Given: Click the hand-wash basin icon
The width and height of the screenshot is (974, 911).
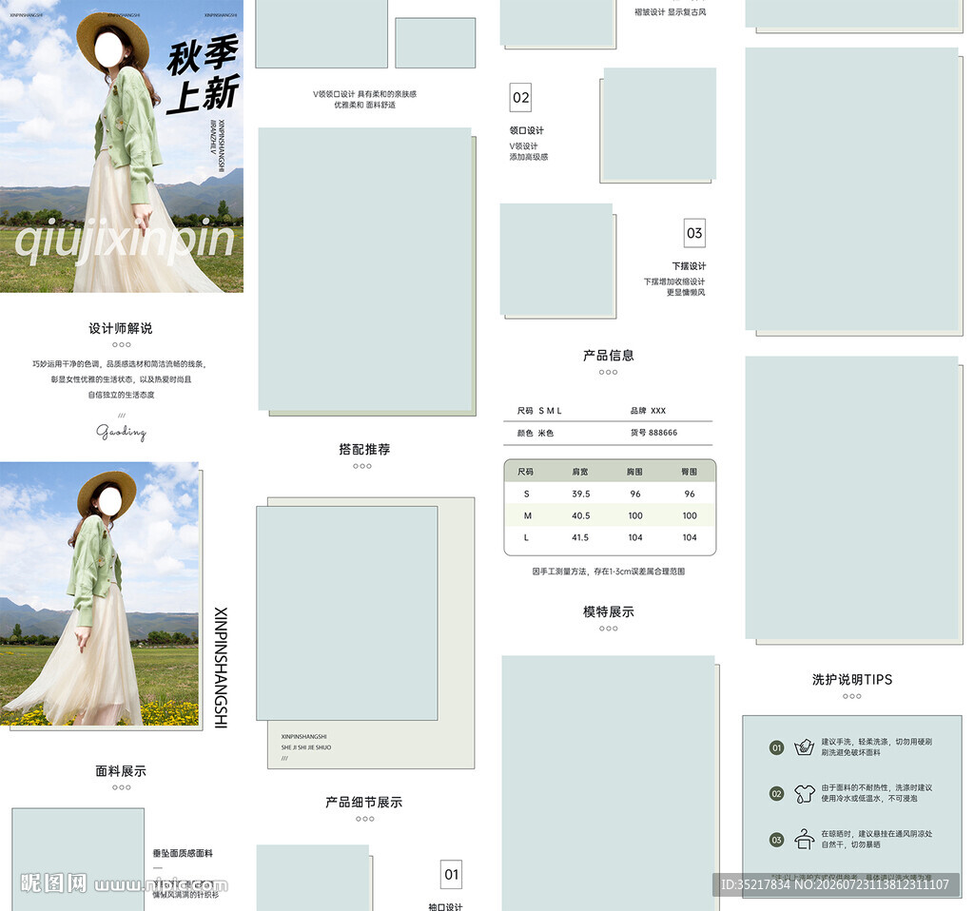Looking at the screenshot, I should pos(804,747).
